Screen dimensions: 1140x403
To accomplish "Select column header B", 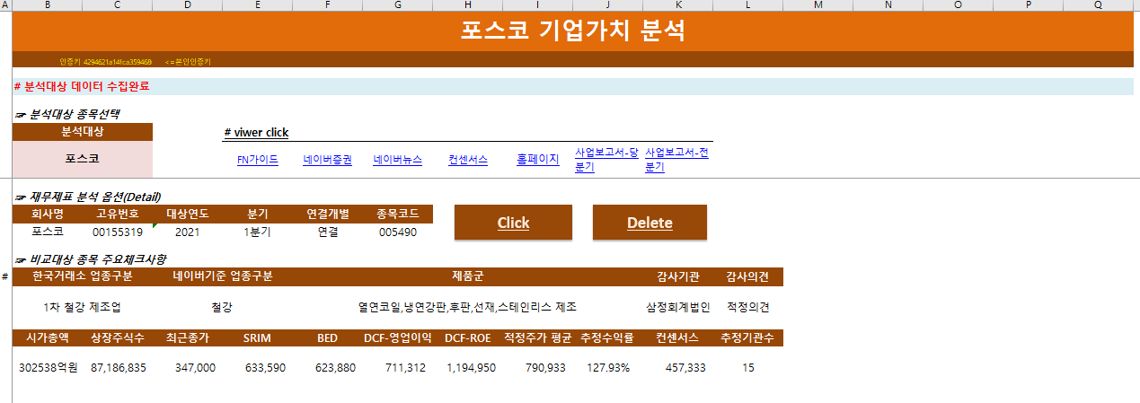I will pos(47,5).
